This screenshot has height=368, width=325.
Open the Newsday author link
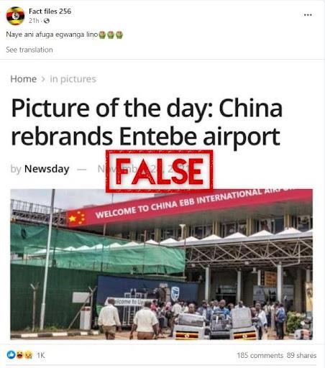[x=47, y=169]
